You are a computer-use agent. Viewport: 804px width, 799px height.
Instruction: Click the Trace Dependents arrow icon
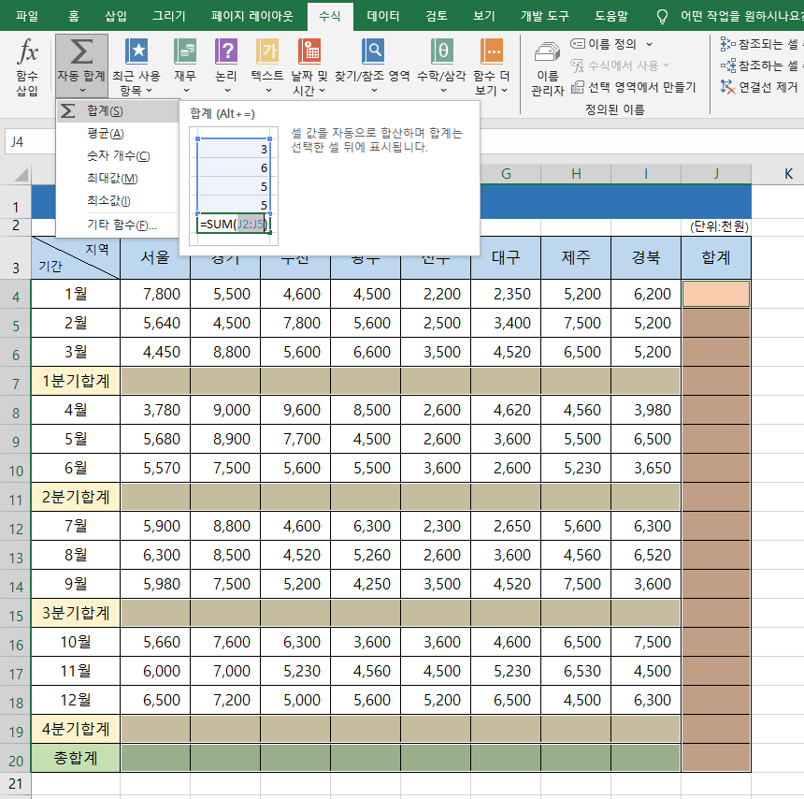(x=727, y=65)
